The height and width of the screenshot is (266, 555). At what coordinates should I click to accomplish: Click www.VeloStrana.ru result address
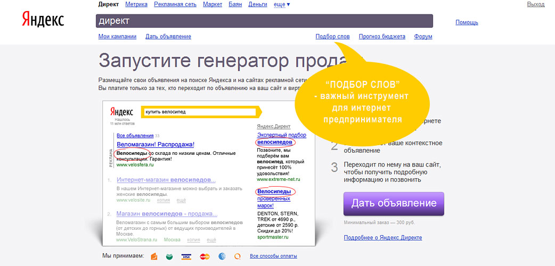(x=137, y=240)
